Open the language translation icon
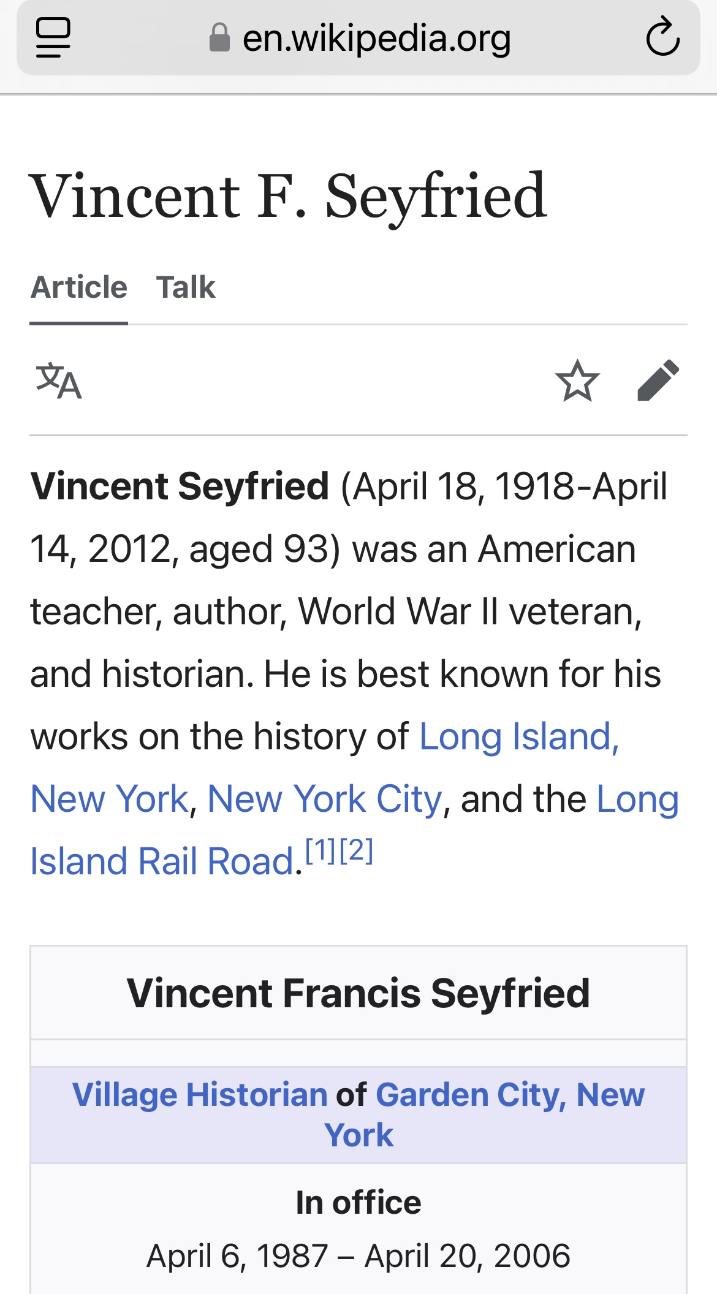The width and height of the screenshot is (717, 1294). 59,380
